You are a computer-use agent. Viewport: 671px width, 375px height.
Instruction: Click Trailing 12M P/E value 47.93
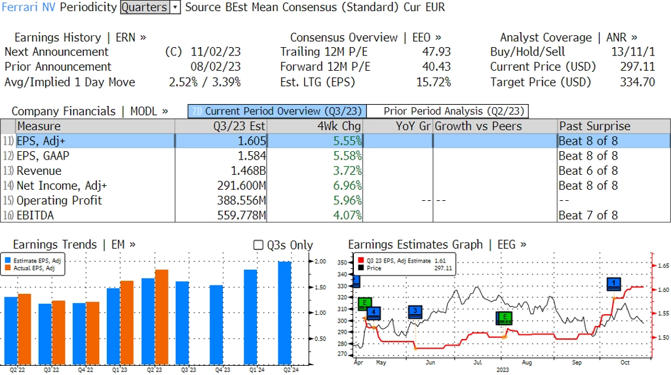(x=436, y=52)
